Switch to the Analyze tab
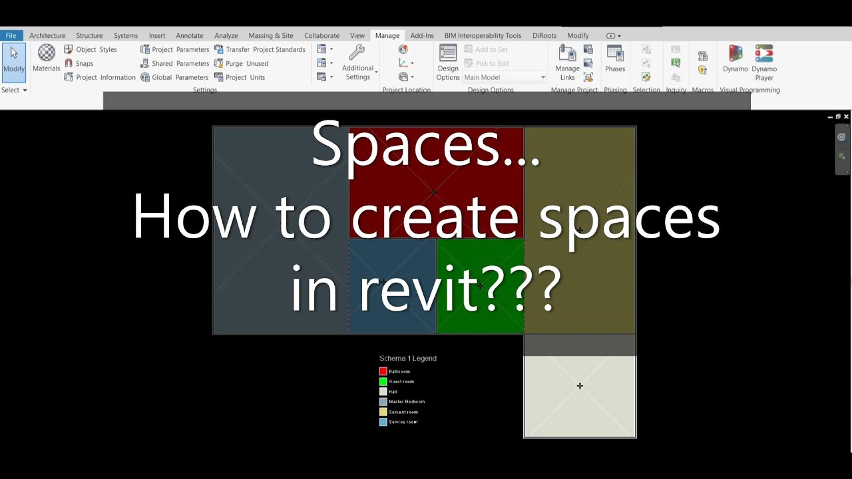The image size is (852, 479). coord(226,36)
